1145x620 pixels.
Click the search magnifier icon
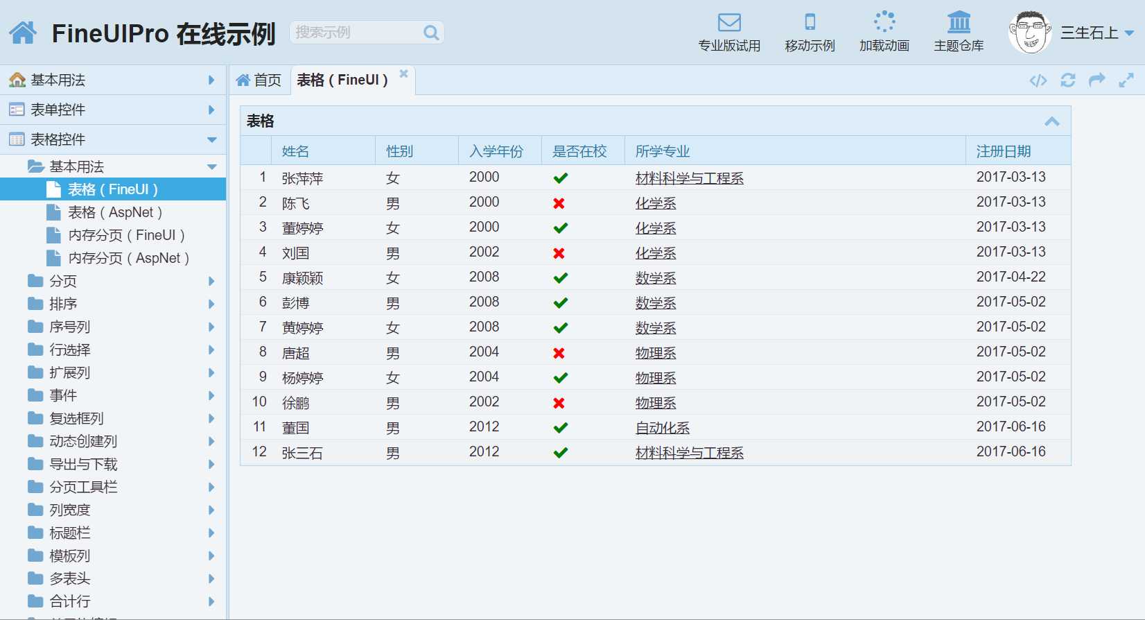431,33
